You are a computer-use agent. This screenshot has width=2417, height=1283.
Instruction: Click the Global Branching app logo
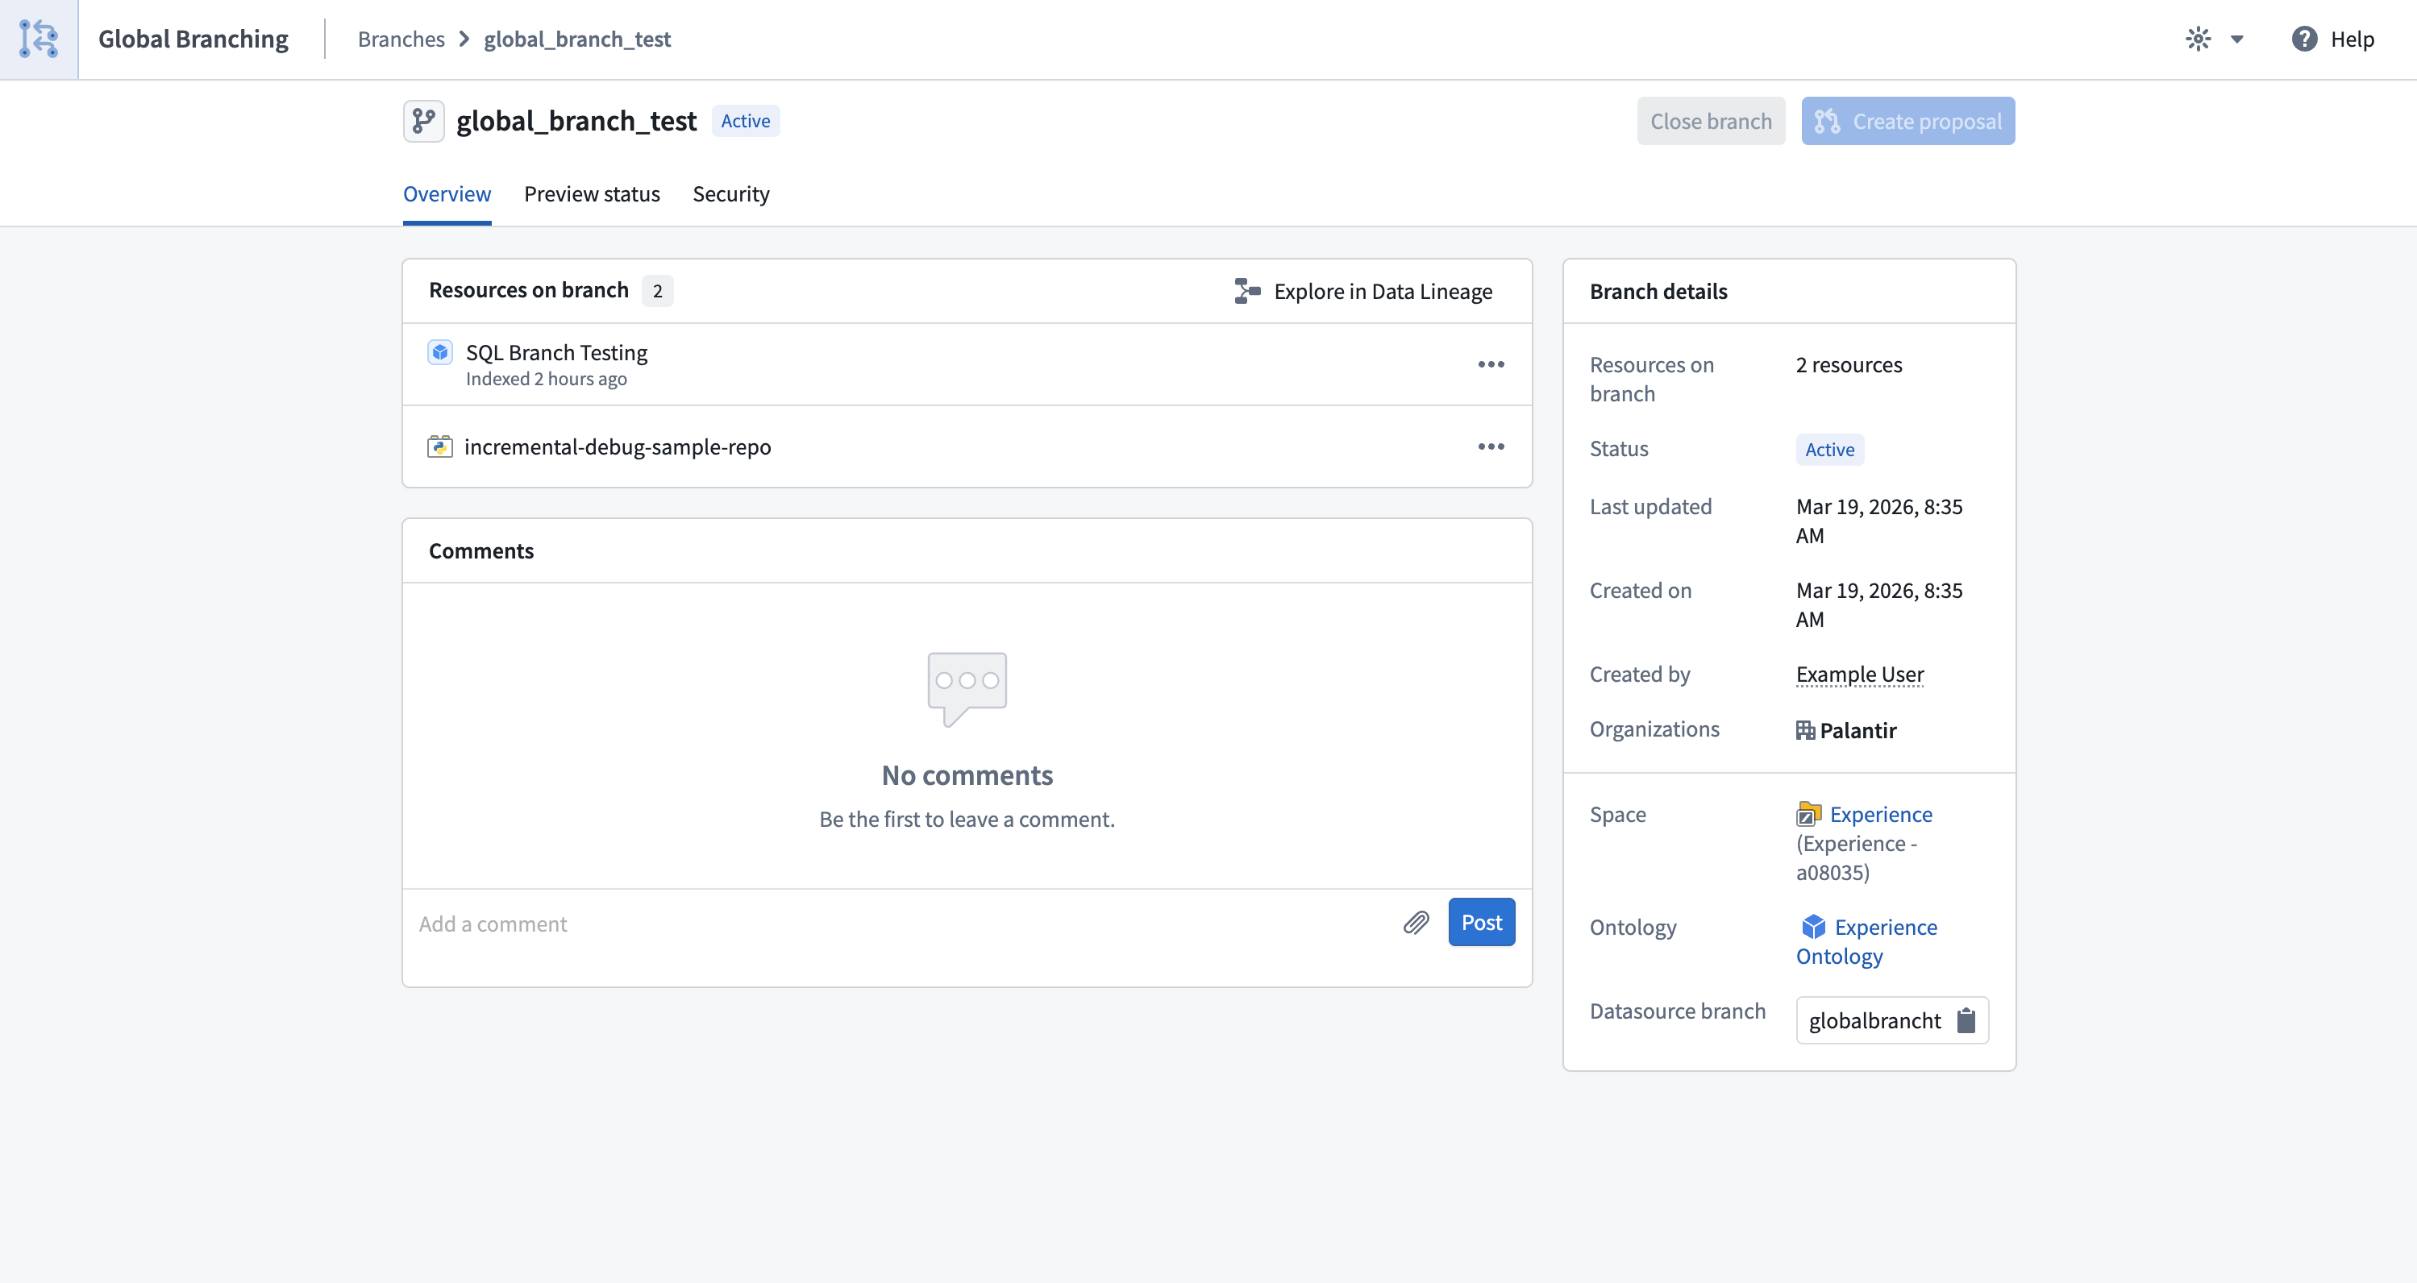click(38, 39)
